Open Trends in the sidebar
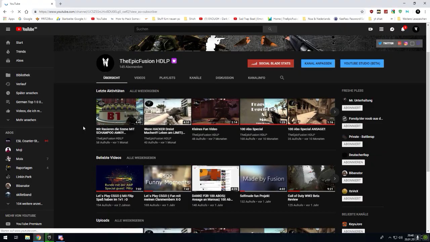 (27, 52)
